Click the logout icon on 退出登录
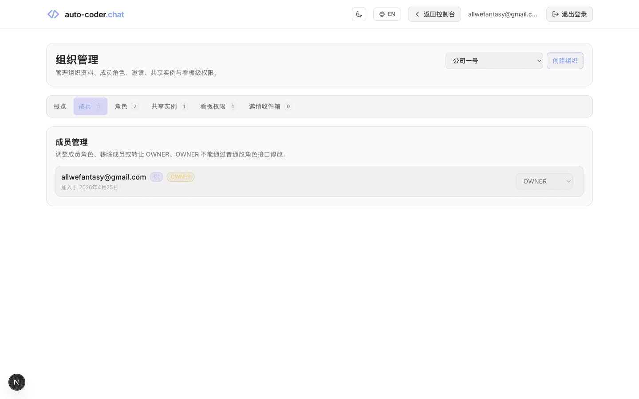Viewport: 639px width, 399px height. (556, 14)
